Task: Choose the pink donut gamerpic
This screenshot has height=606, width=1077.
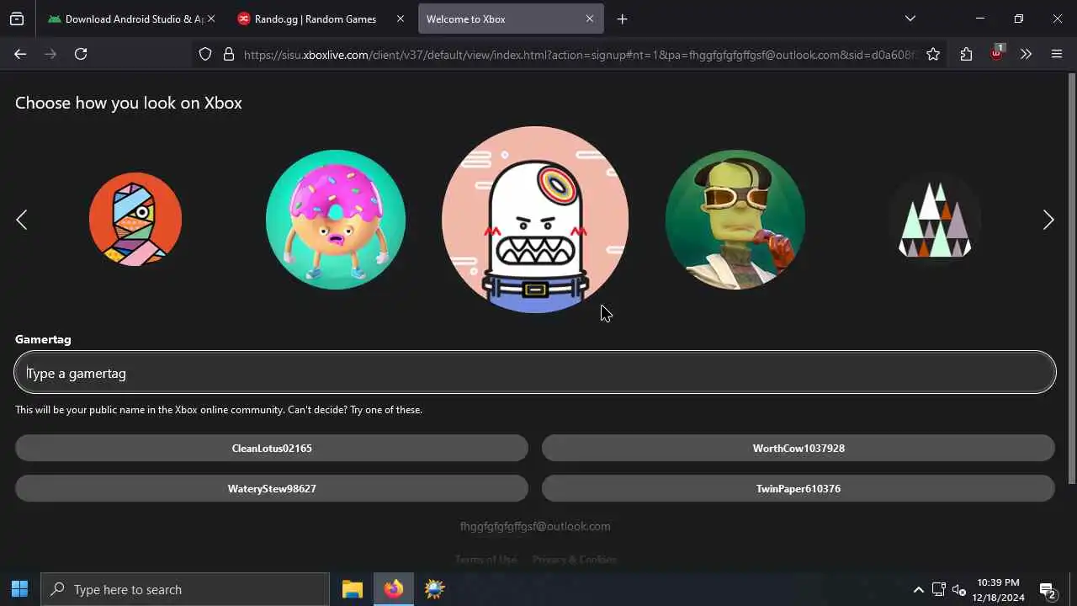Action: tap(336, 220)
